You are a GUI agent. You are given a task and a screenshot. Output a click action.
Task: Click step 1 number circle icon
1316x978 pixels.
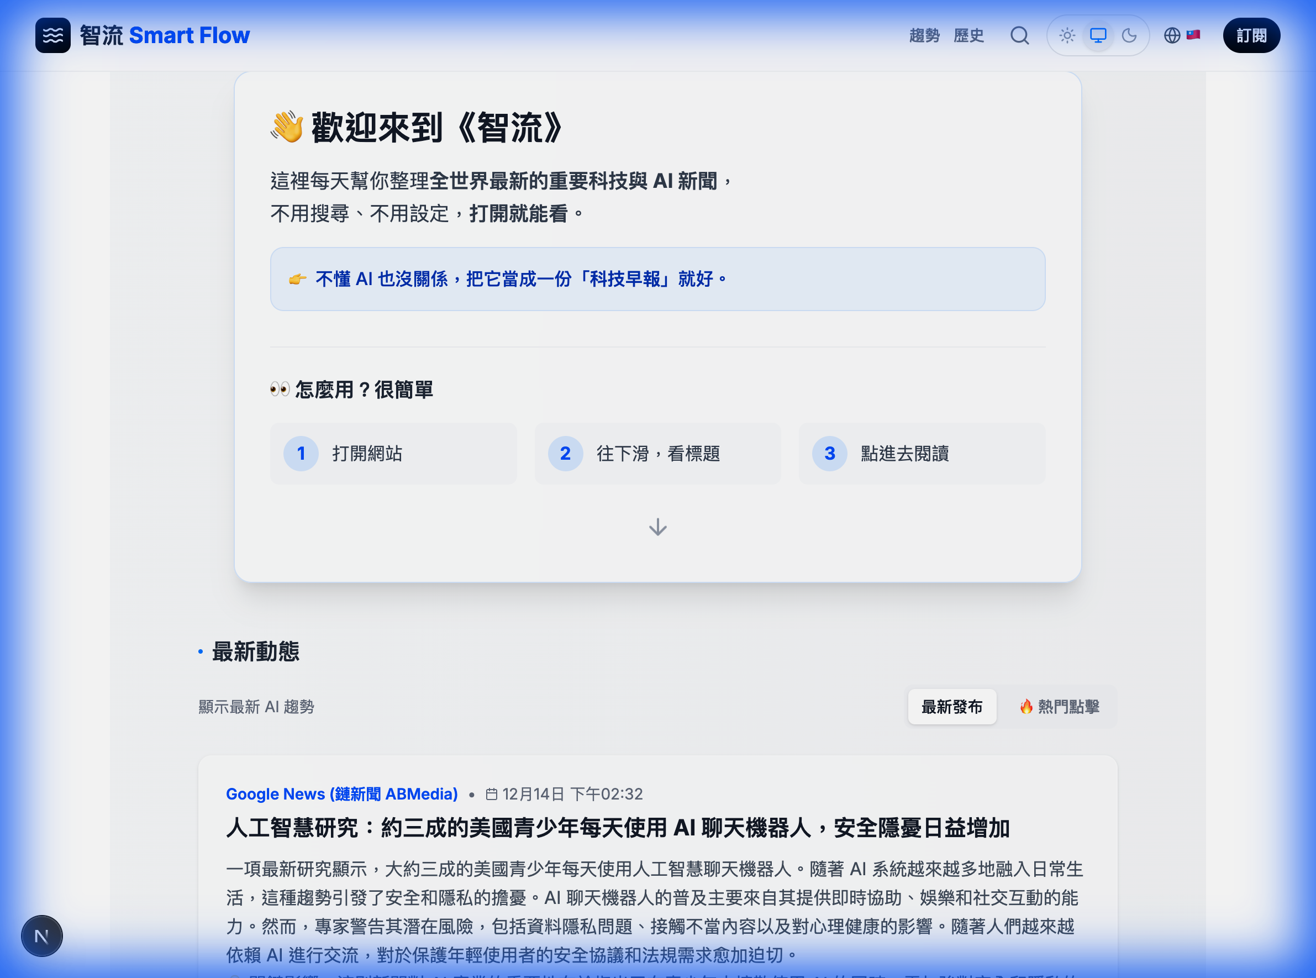tap(301, 454)
